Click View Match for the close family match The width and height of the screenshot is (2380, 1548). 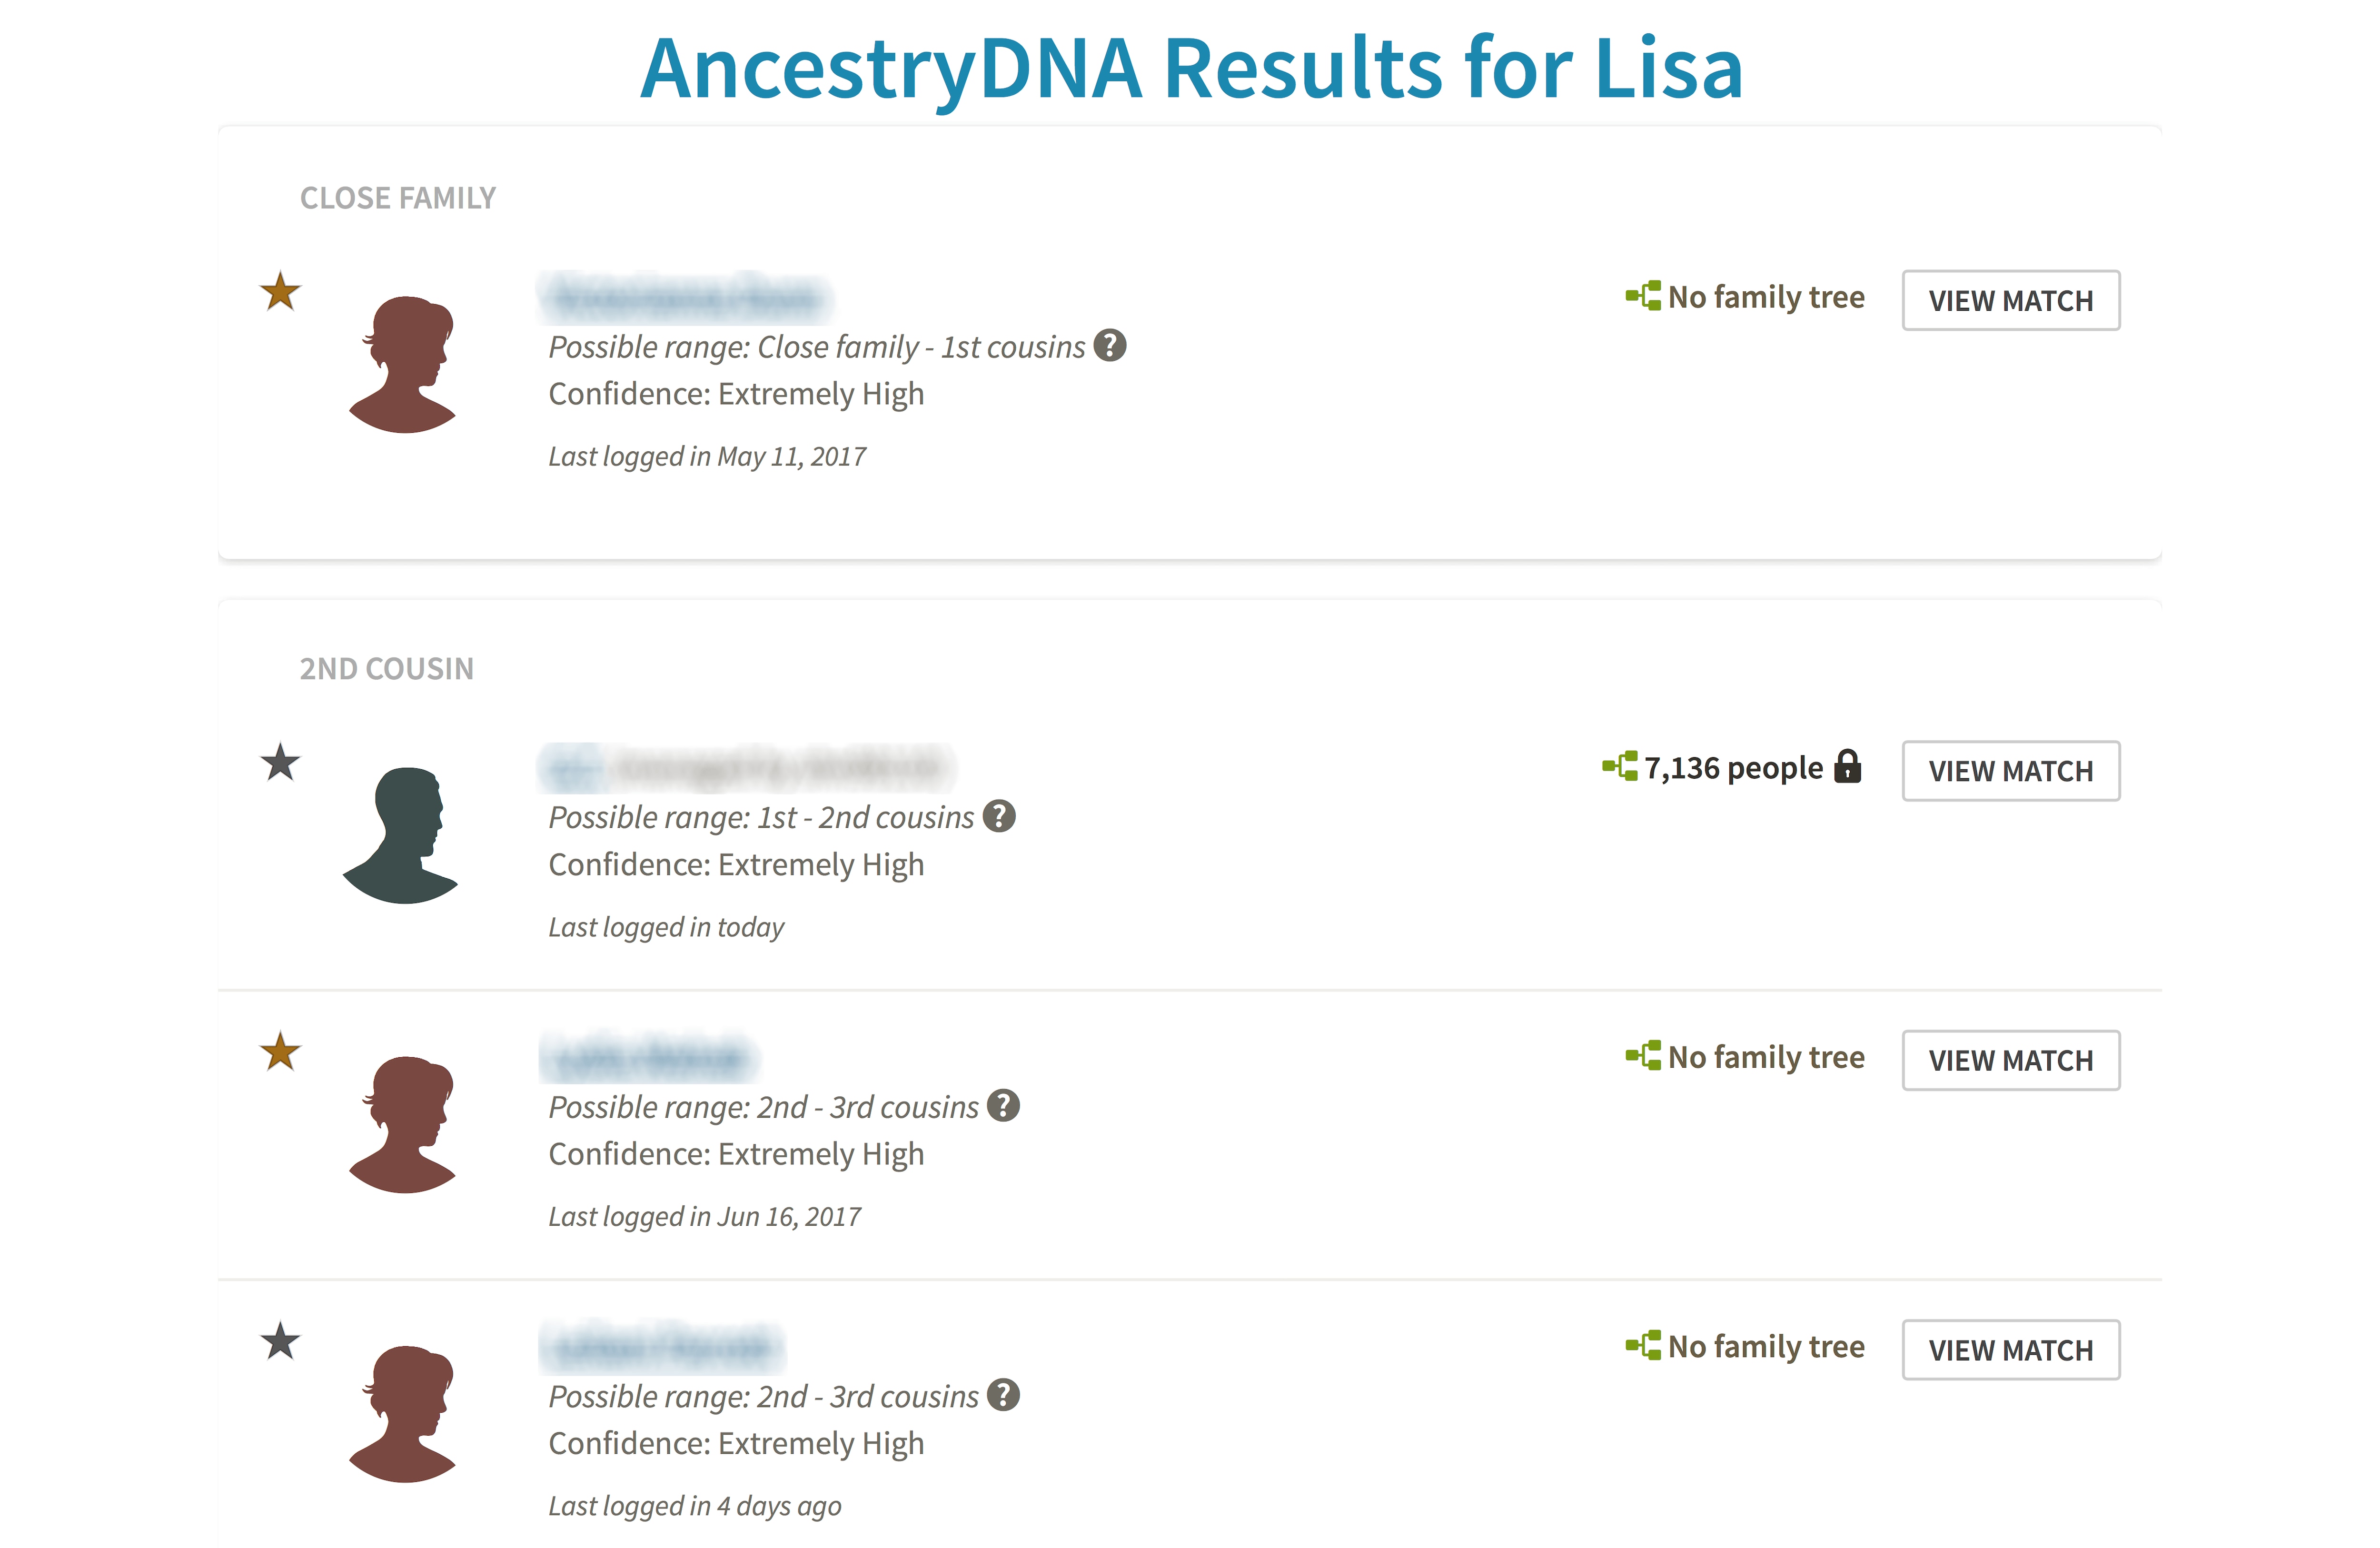point(2010,299)
